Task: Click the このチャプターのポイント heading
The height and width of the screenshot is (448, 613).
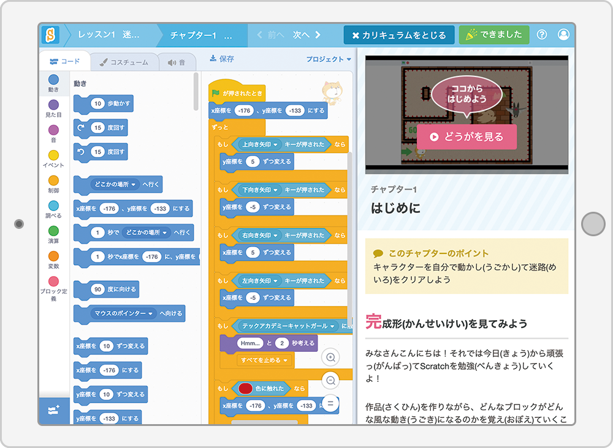Action: [439, 253]
